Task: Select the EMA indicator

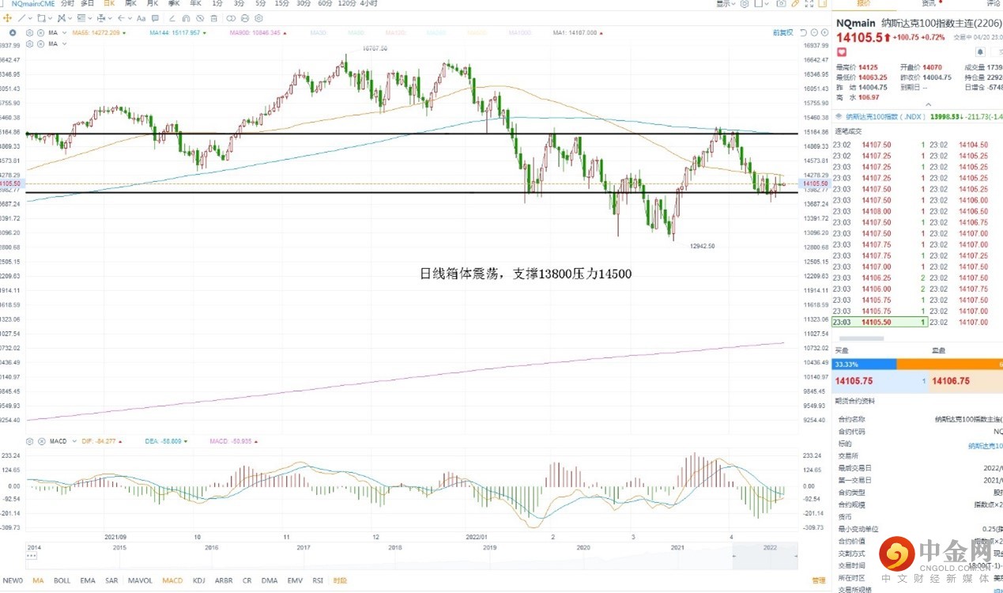Action: 88,580
